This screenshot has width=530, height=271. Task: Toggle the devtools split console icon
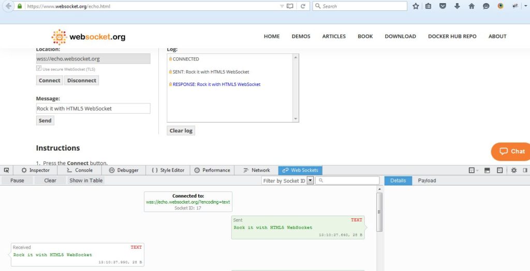pyautogui.click(x=487, y=170)
